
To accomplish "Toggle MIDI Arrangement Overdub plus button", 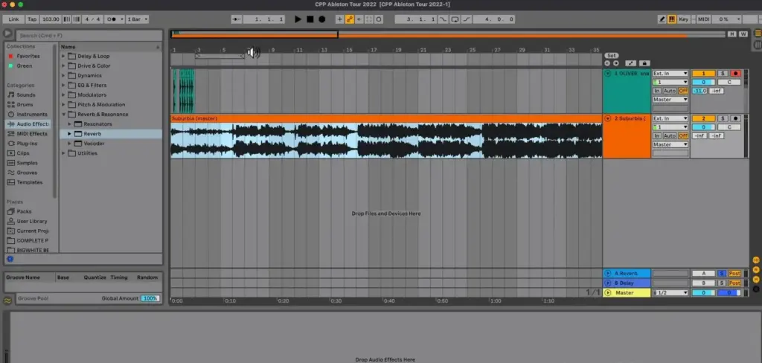I will click(x=339, y=19).
